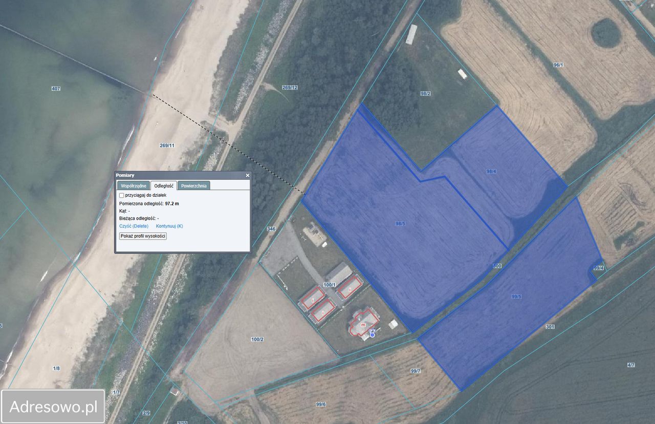
Task: Click parcel label 4/7
Action: (x=631, y=365)
